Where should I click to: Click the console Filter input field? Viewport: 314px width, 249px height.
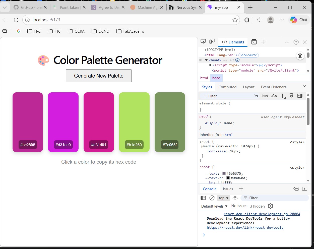pyautogui.click(x=275, y=198)
